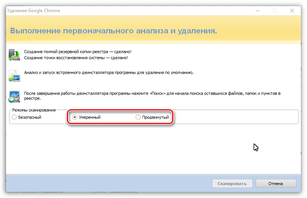Screen dimensions: 307x198
Task: Click the disabled maximize window button
Action: pos(275,11)
